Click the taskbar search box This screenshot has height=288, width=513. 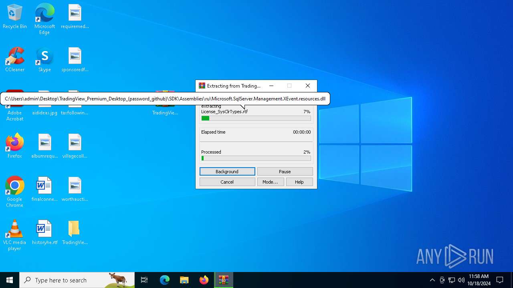[77, 280]
